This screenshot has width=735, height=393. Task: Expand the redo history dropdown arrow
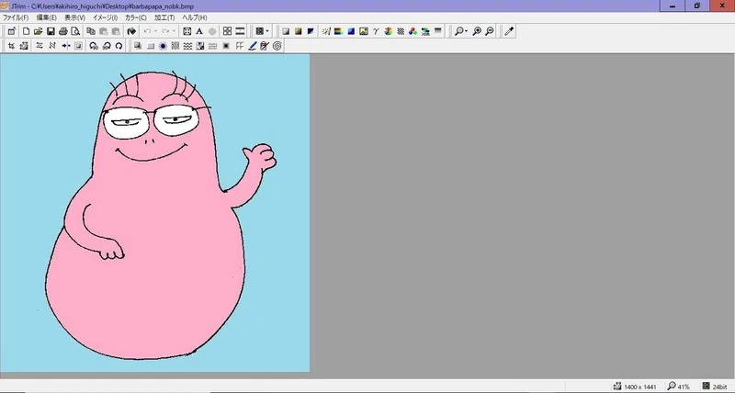(x=174, y=31)
